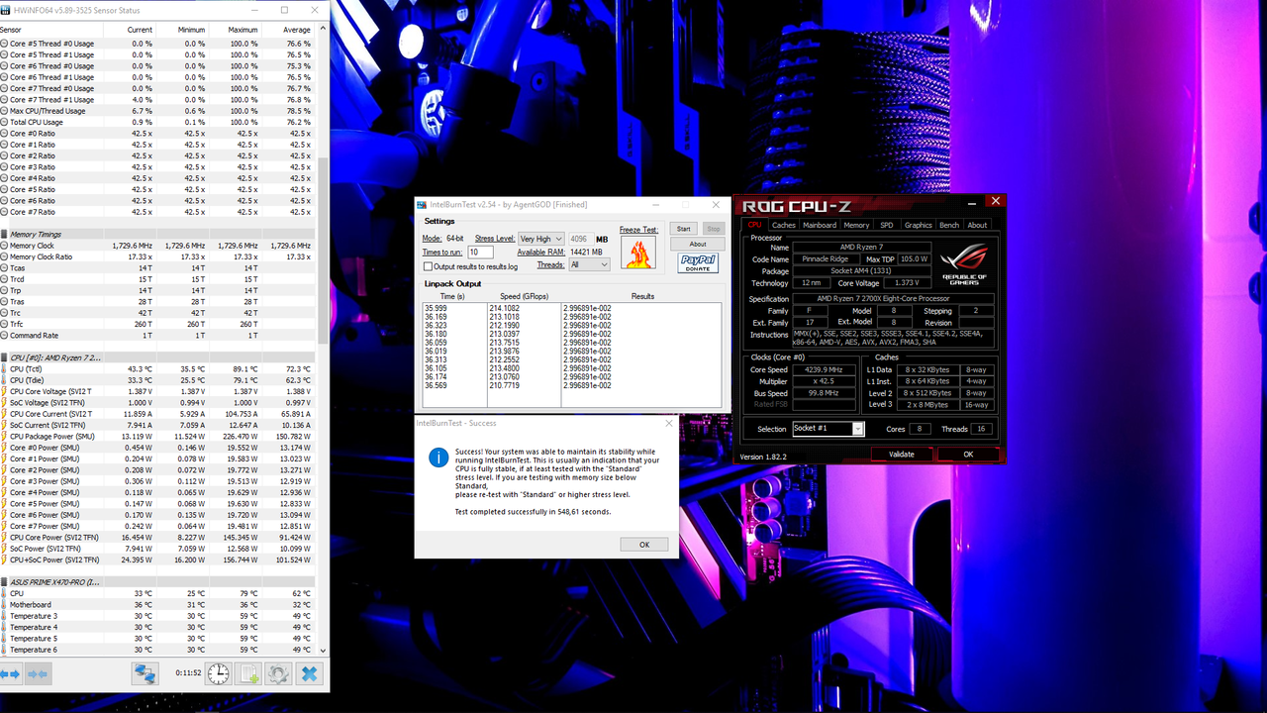The image size is (1267, 713).
Task: Click Memory Clock sensor clock icon
Action: pos(5,246)
